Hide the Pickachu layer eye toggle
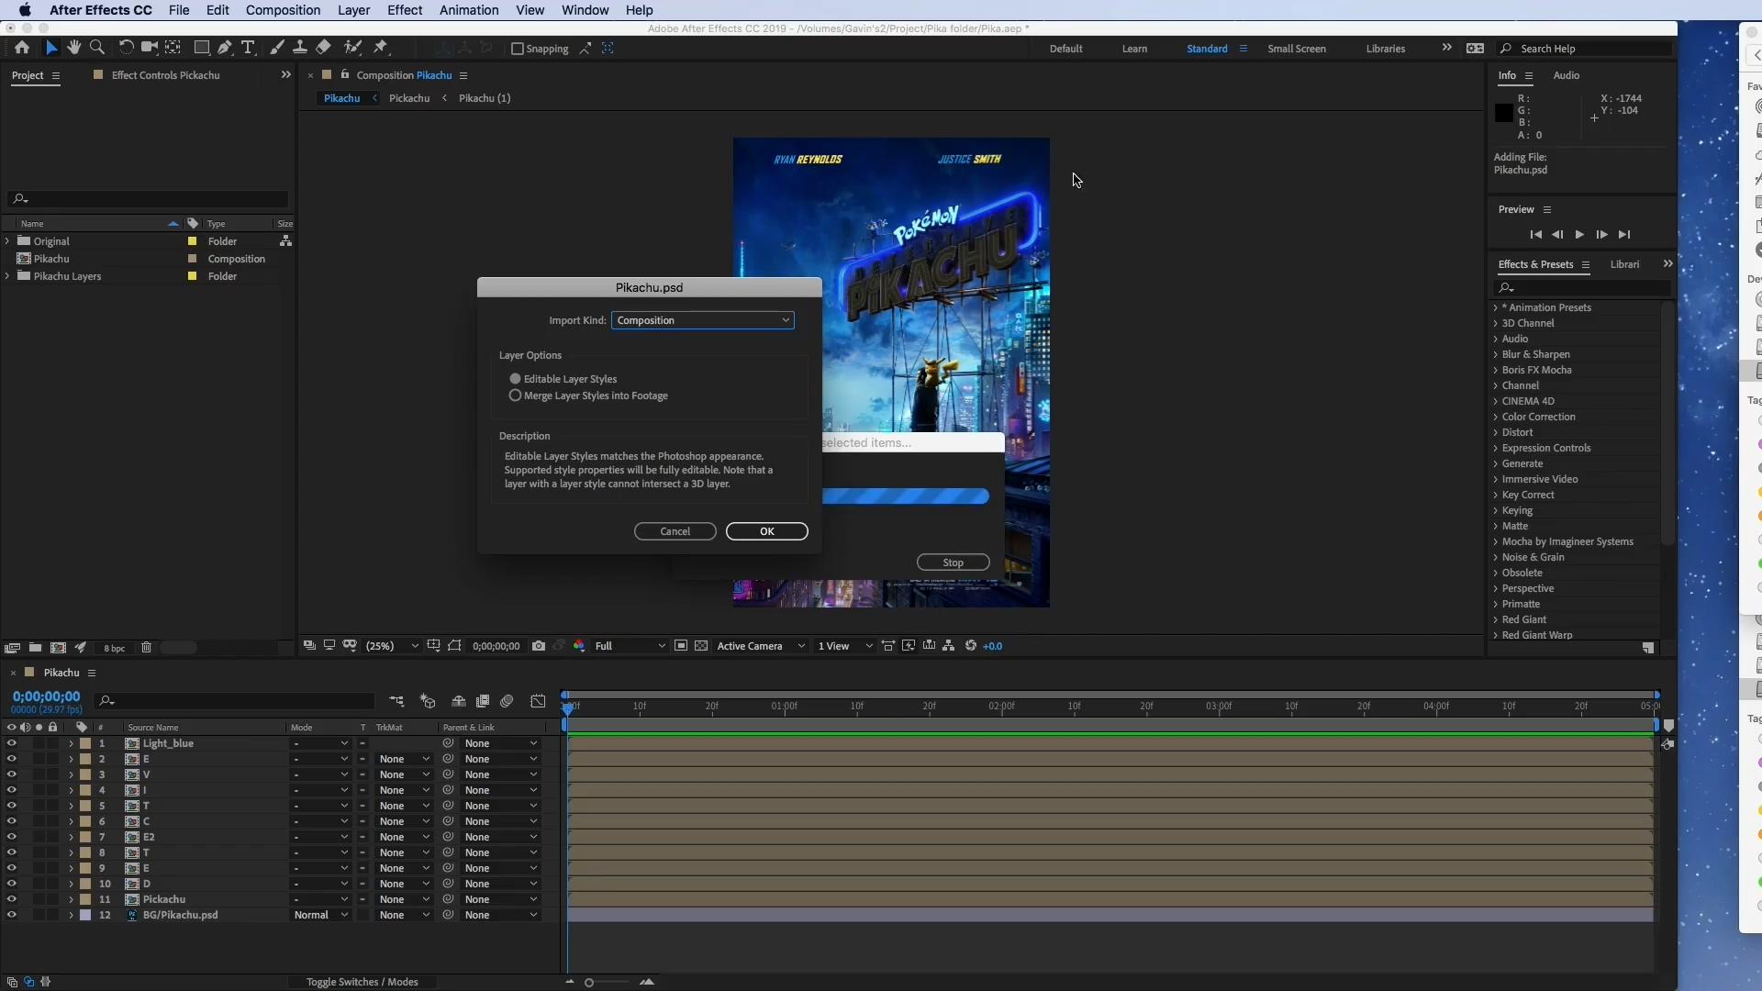This screenshot has width=1762, height=991. pos(11,899)
